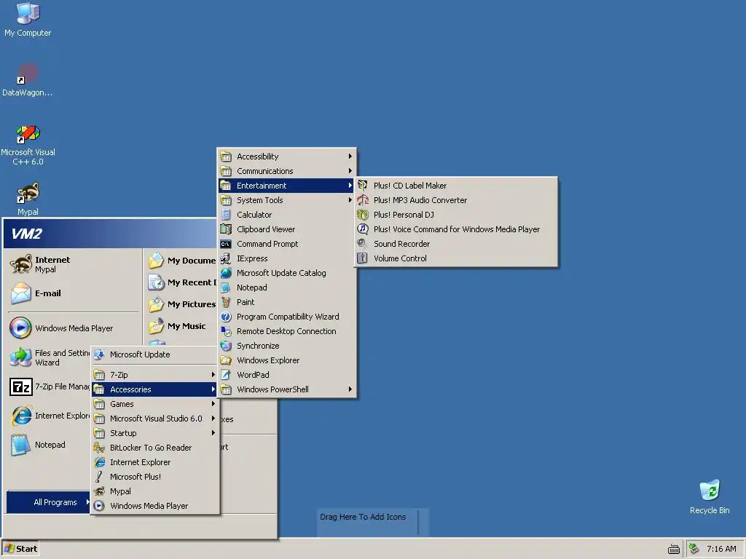Choose Microsoft Update in All Programs
The width and height of the screenshot is (746, 559).
point(154,354)
